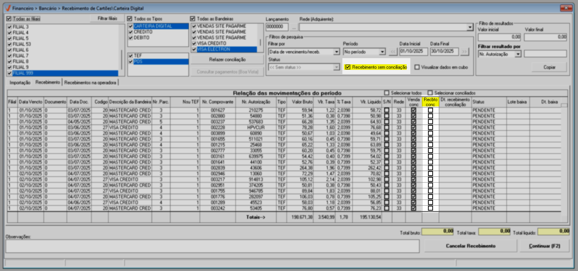Image resolution: width=578 pixels, height=271 pixels.
Task: Click the previous period arrow button
Action: click(393, 52)
